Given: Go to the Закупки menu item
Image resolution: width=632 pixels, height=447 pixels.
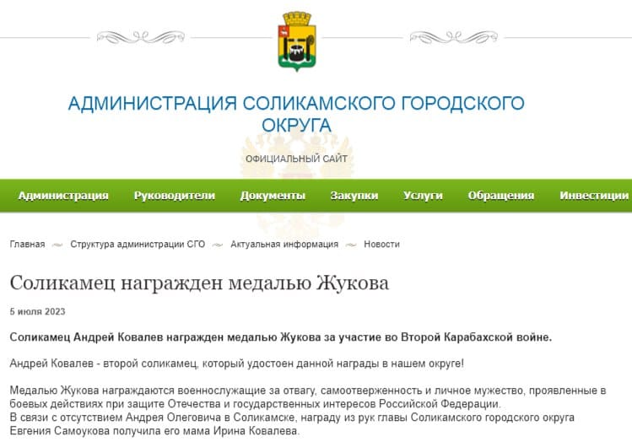Looking at the screenshot, I should [x=354, y=196].
